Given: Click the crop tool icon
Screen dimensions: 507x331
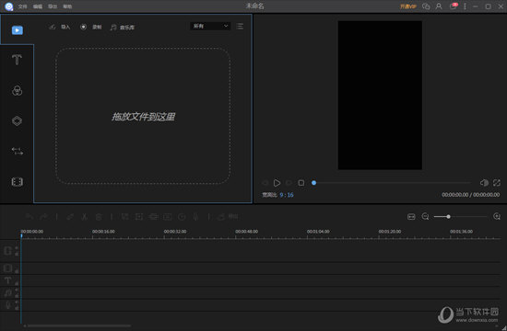Looking at the screenshot, I should (124, 217).
